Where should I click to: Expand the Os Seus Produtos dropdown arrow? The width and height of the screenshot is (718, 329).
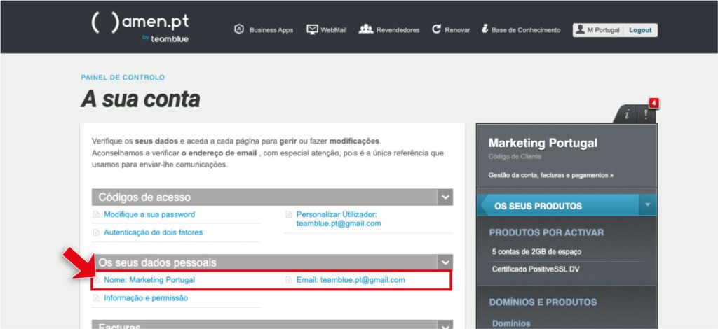click(648, 206)
